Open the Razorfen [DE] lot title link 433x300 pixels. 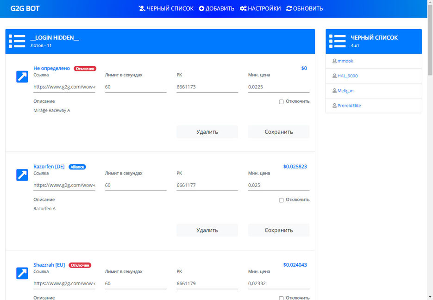tap(49, 166)
